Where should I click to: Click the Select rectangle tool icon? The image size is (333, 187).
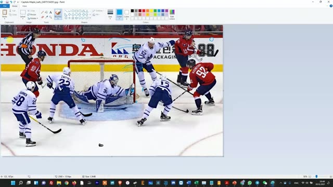pyautogui.click(x=23, y=12)
